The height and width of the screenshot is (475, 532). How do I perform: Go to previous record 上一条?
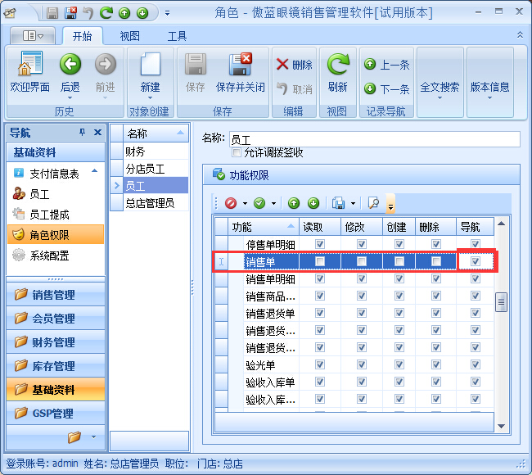click(x=387, y=64)
